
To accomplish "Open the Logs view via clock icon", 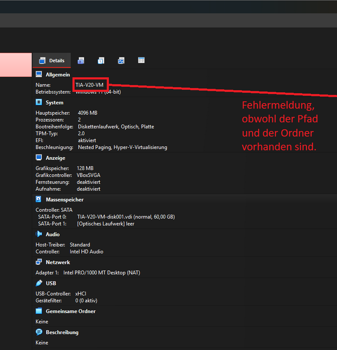I will click(x=101, y=60).
